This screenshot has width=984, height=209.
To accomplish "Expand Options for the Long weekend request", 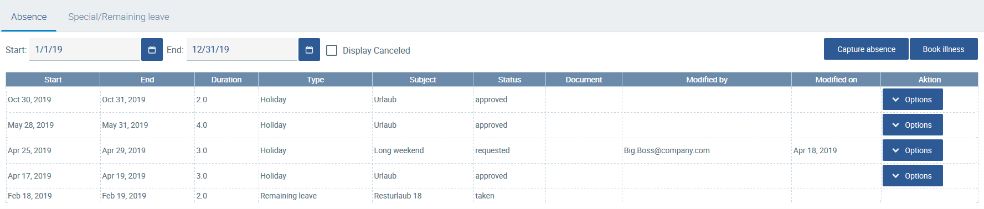I will pos(912,150).
